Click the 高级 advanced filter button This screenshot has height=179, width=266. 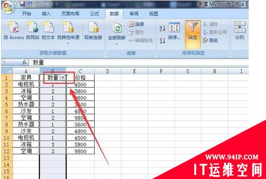pos(210,41)
